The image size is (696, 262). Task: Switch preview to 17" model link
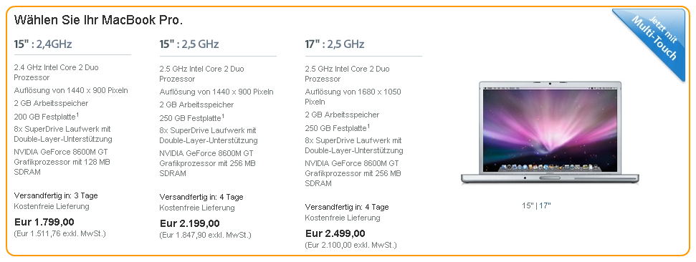[x=545, y=205]
